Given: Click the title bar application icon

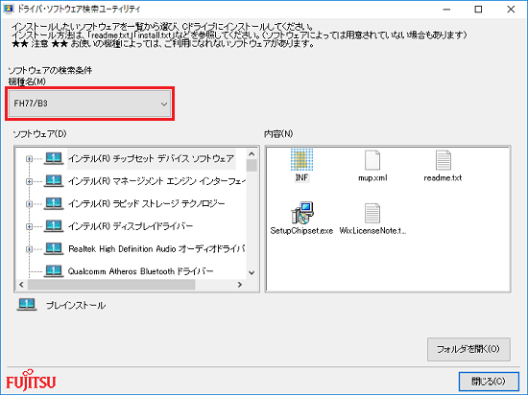Looking at the screenshot, I should click(8, 9).
